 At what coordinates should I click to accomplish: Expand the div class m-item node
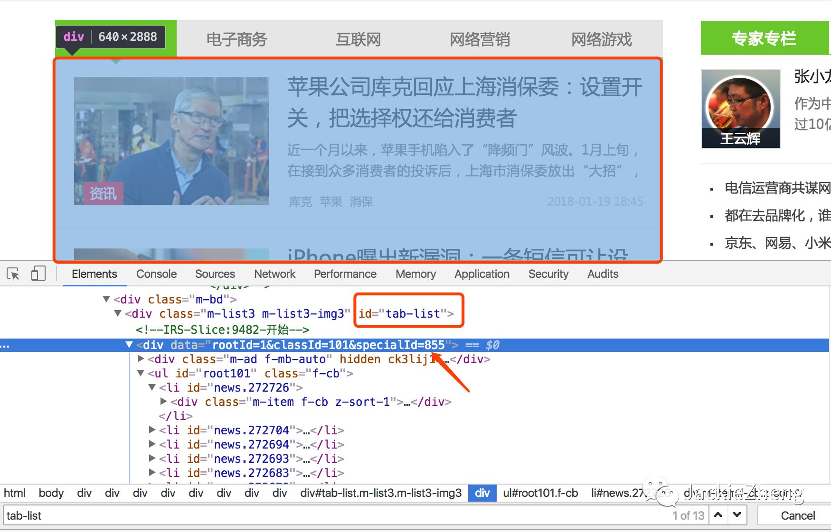point(163,402)
